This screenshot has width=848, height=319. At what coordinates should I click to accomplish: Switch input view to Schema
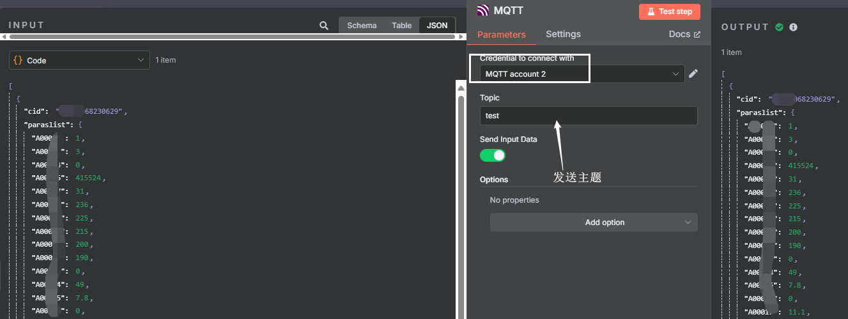point(362,26)
